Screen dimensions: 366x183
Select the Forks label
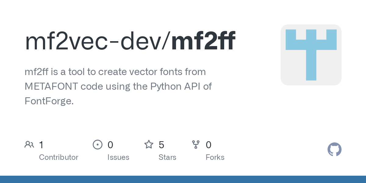pos(215,157)
